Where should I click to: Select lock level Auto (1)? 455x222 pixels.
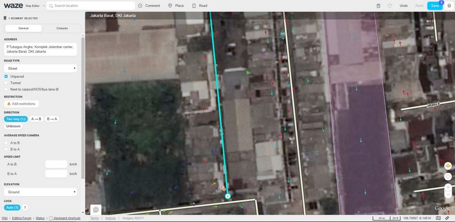[x=13, y=207]
